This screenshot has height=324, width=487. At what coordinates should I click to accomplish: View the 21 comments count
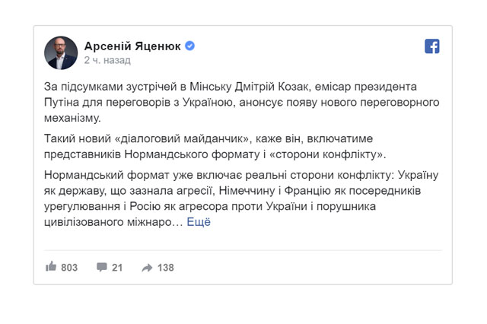coord(117,268)
